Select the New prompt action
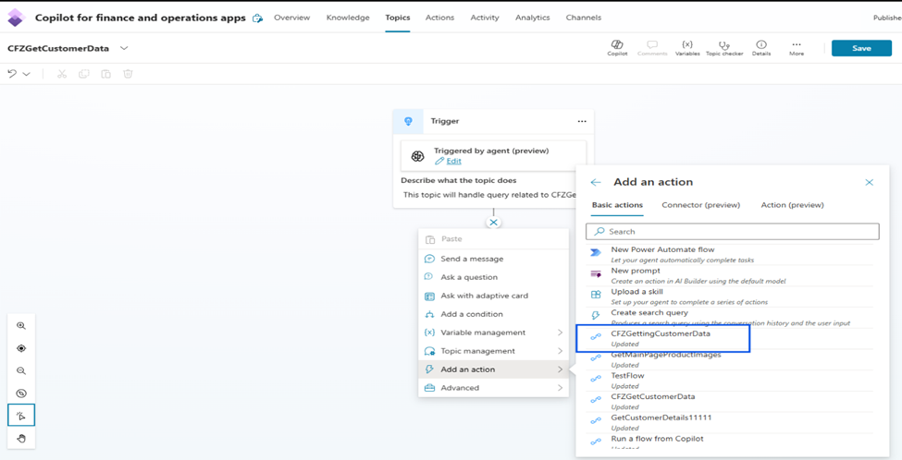The height and width of the screenshot is (460, 902). click(729, 275)
